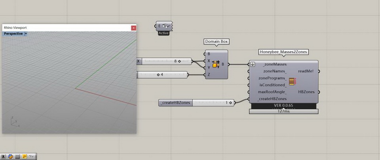
Task: Click the isConditioned_ input parameter
Action: point(272,85)
